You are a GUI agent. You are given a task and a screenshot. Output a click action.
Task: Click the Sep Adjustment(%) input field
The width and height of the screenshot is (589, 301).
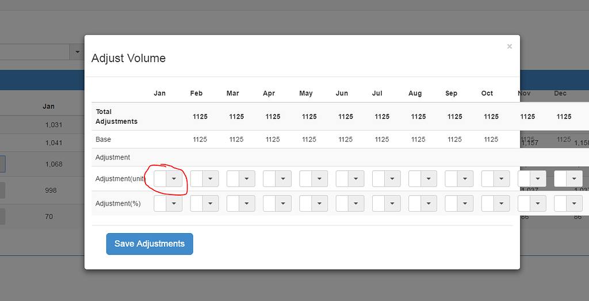[x=451, y=204]
